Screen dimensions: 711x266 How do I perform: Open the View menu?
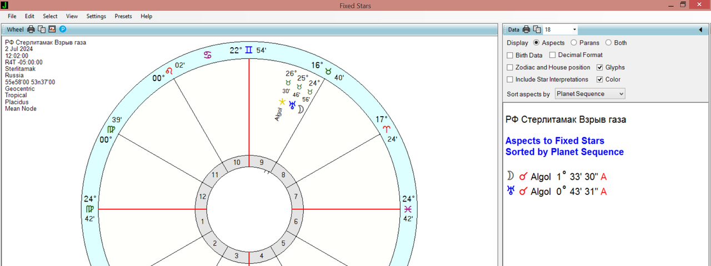(72, 16)
